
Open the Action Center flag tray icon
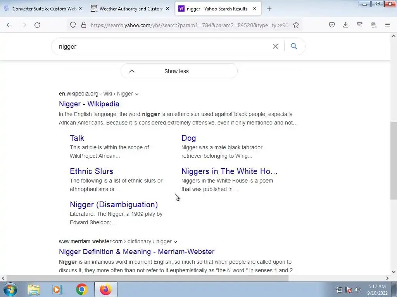pos(349,290)
